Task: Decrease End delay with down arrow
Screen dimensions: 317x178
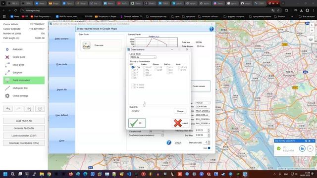Action: pos(209,136)
